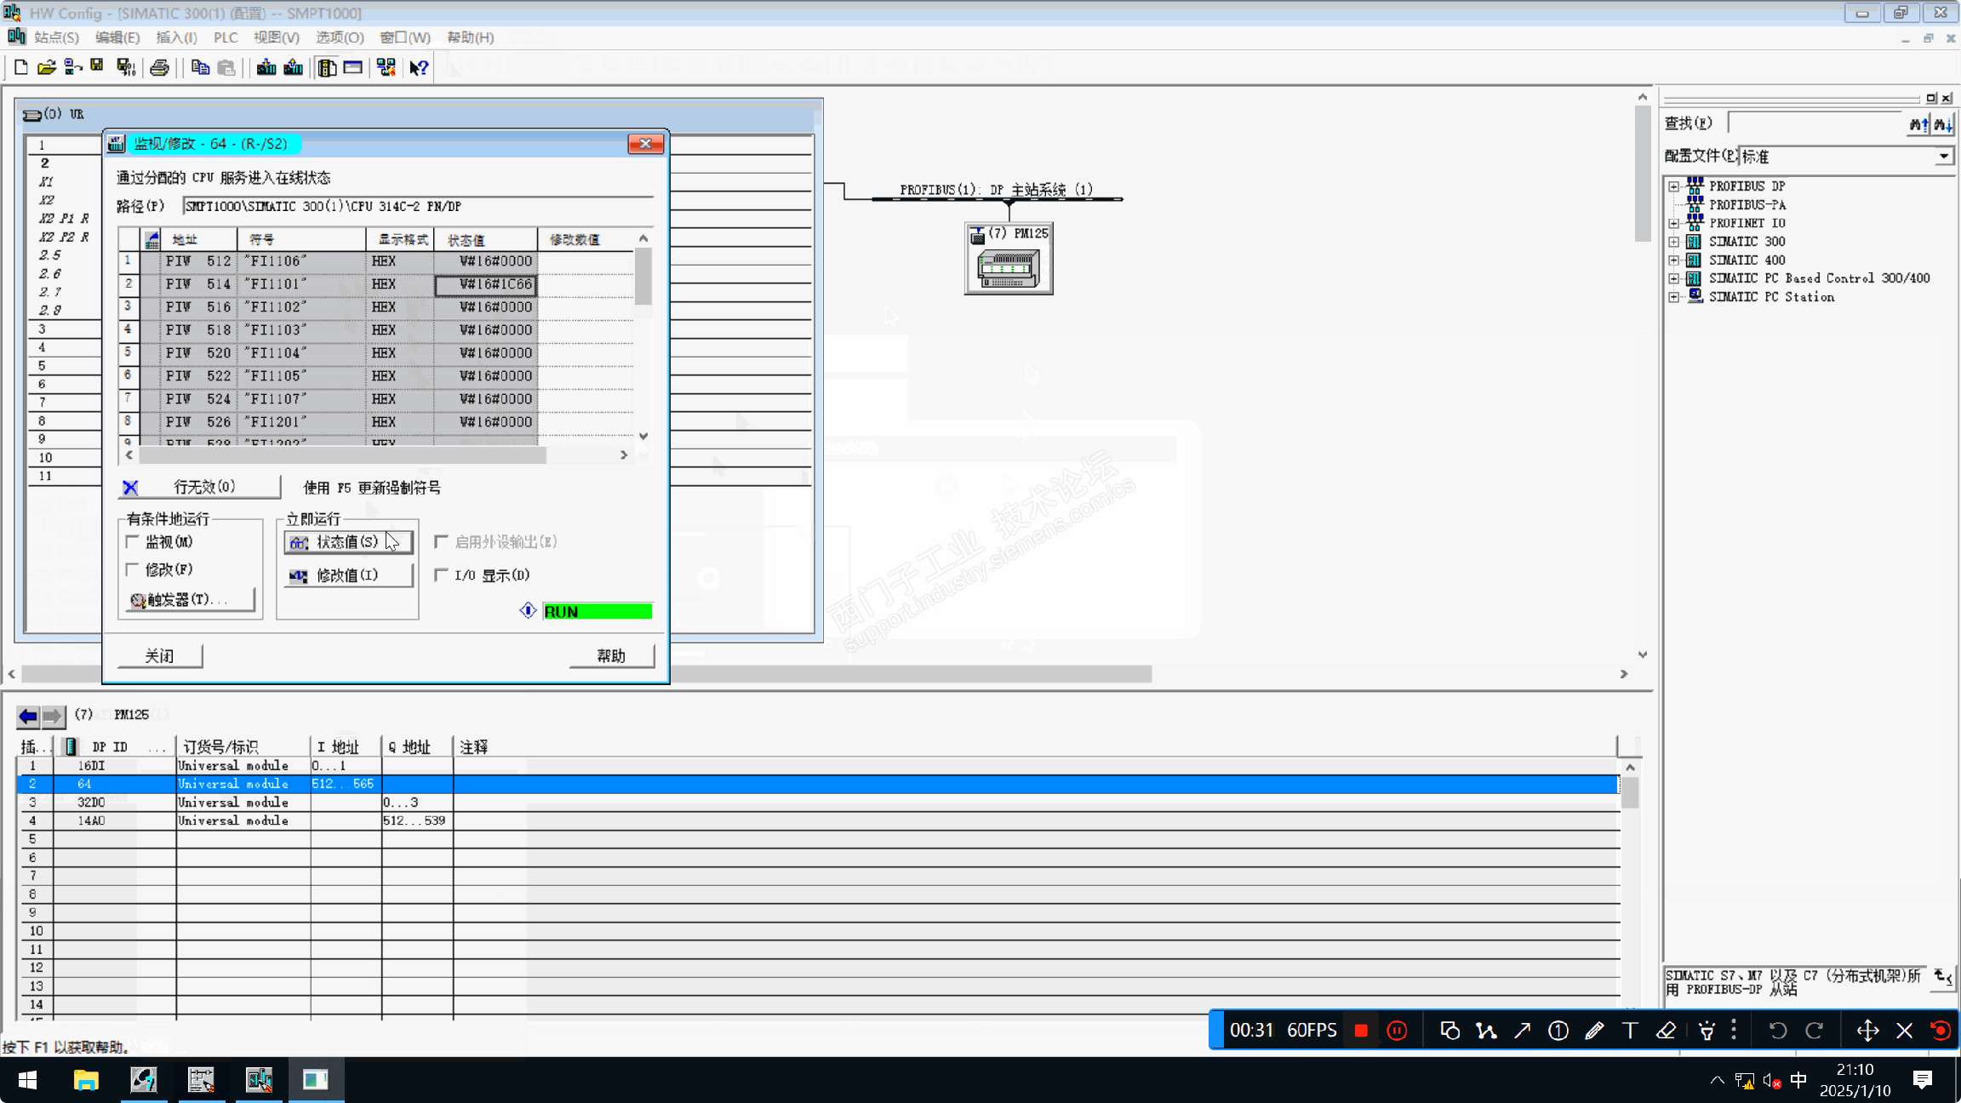Click the blue back navigation arrow
The width and height of the screenshot is (1961, 1103).
[28, 716]
